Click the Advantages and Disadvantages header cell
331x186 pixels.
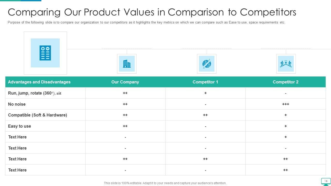(x=39, y=82)
